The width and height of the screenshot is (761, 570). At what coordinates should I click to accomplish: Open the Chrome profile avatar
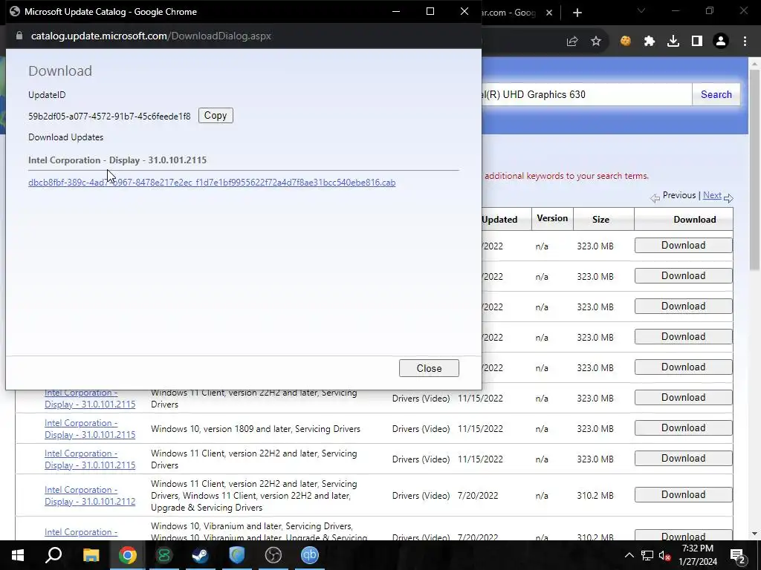click(x=721, y=42)
